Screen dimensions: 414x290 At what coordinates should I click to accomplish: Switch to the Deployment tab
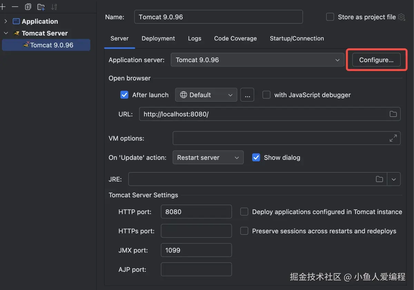[158, 39]
